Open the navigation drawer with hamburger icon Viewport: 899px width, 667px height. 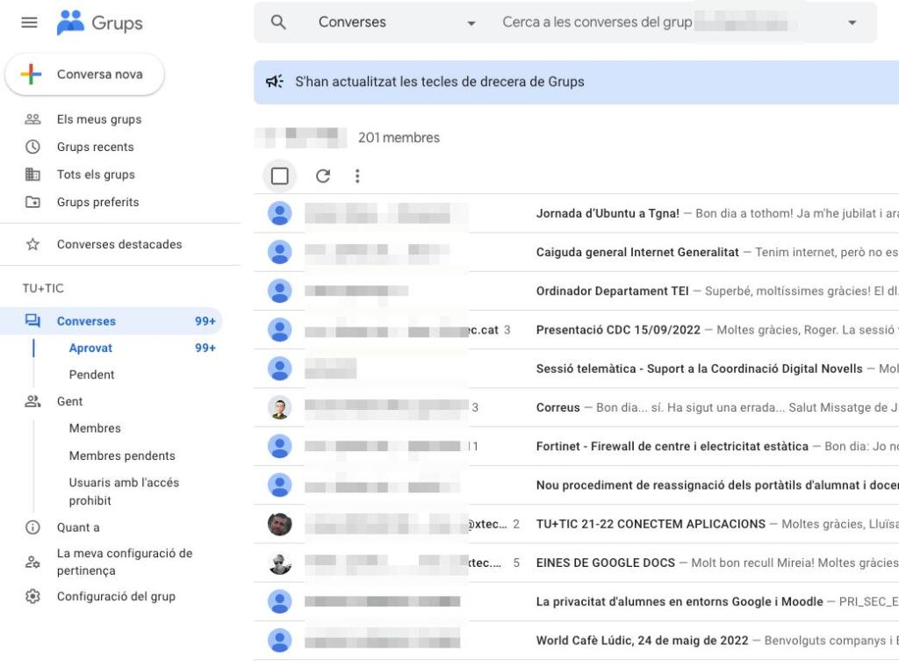[29, 22]
